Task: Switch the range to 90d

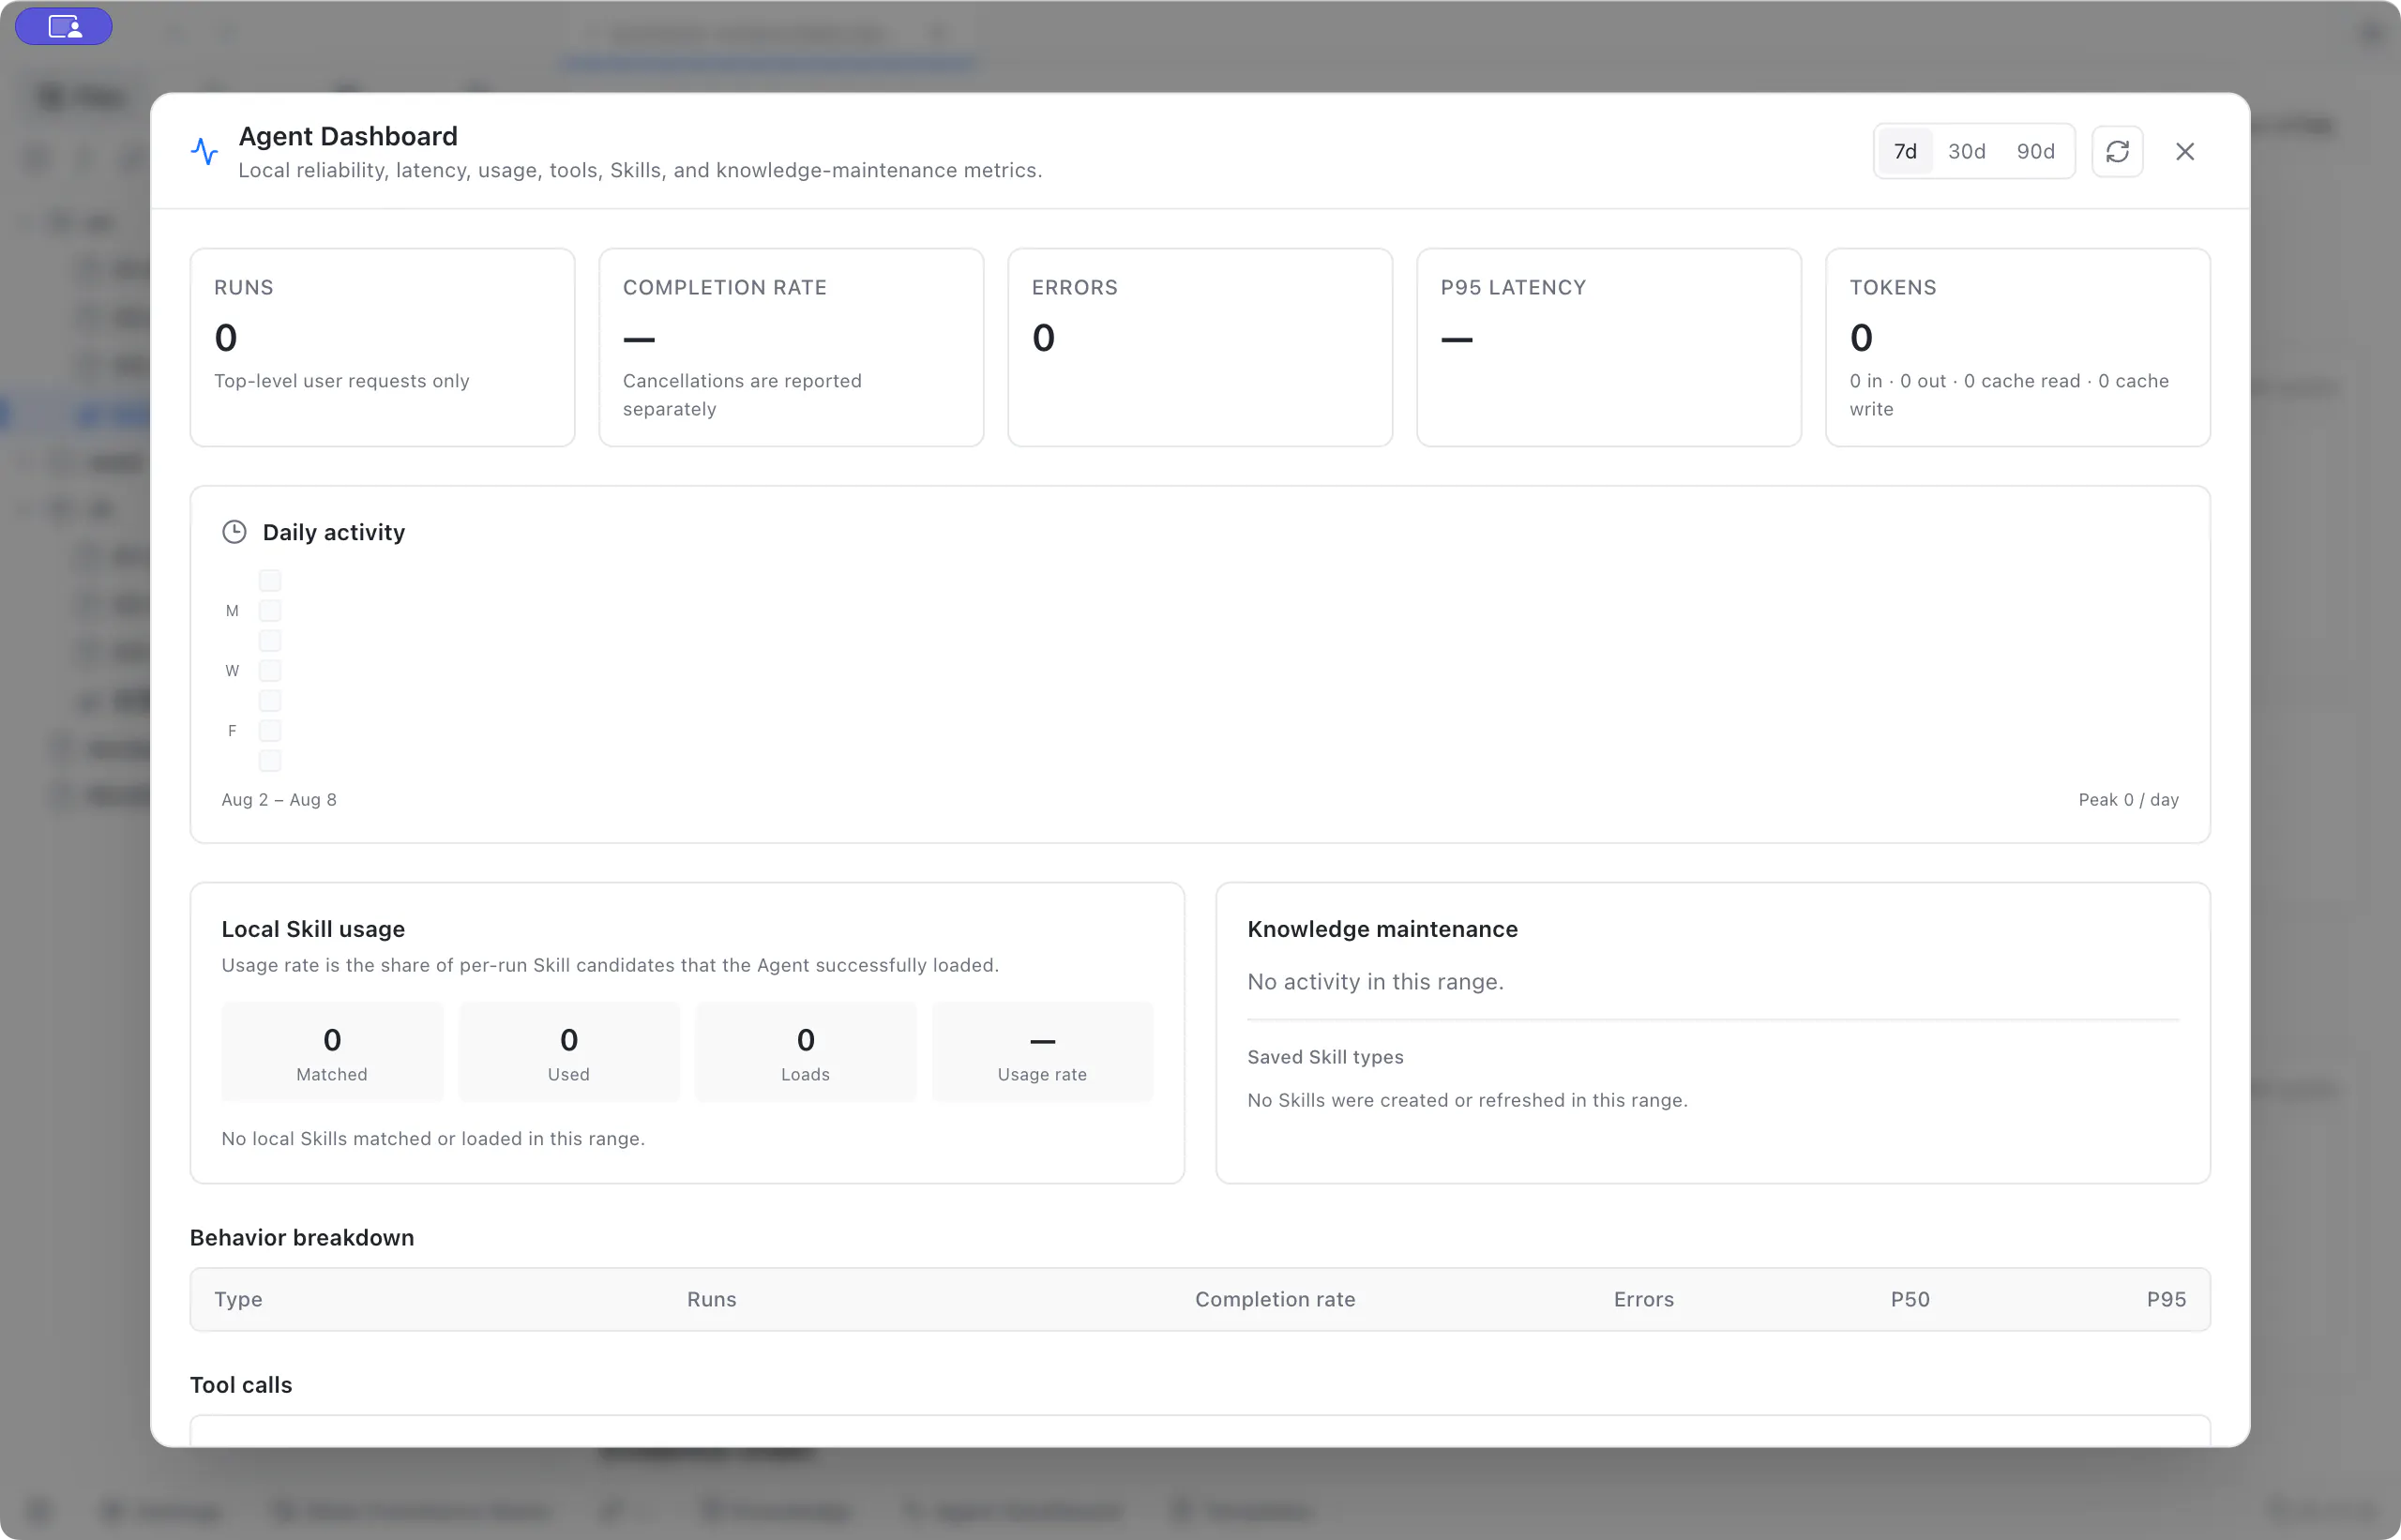Action: pos(2035,151)
